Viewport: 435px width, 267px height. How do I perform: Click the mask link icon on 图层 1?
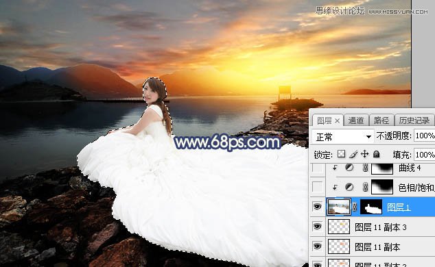pos(355,207)
